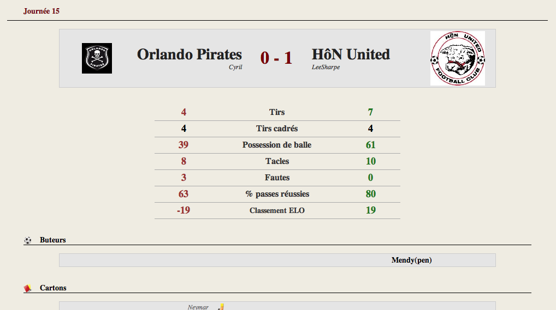This screenshot has width=556, height=310.
Task: Open the HôN United team name
Action: [351, 54]
